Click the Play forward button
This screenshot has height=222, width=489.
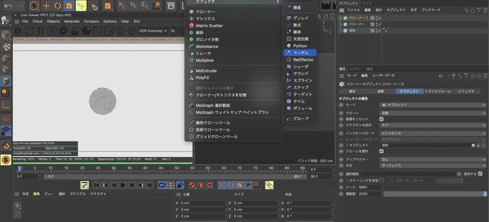123,185
